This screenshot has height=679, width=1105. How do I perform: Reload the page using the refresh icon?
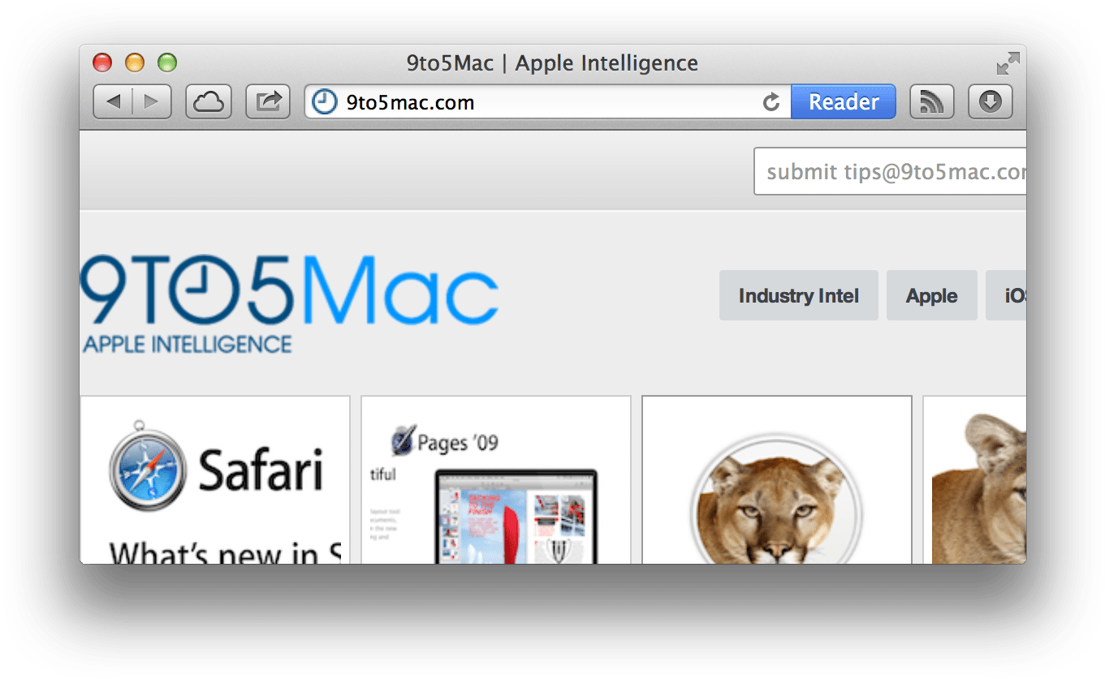pyautogui.click(x=770, y=102)
